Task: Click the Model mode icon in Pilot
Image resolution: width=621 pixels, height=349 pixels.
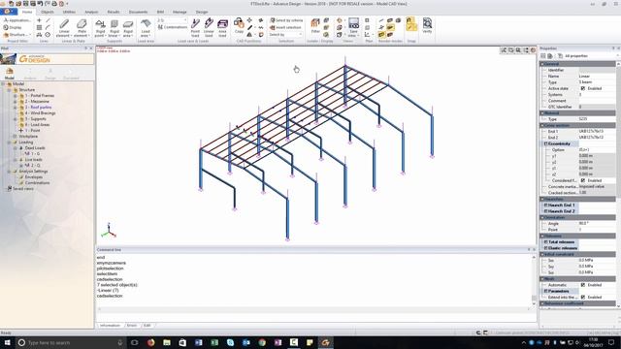Action: click(10, 74)
